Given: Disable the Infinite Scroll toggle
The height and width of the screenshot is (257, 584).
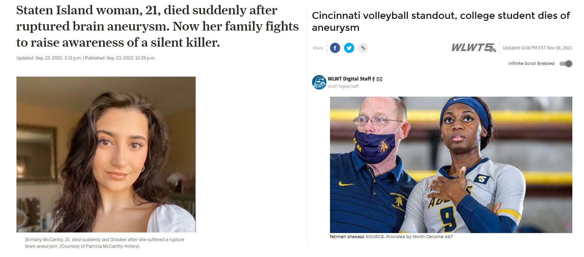Looking at the screenshot, I should (566, 63).
